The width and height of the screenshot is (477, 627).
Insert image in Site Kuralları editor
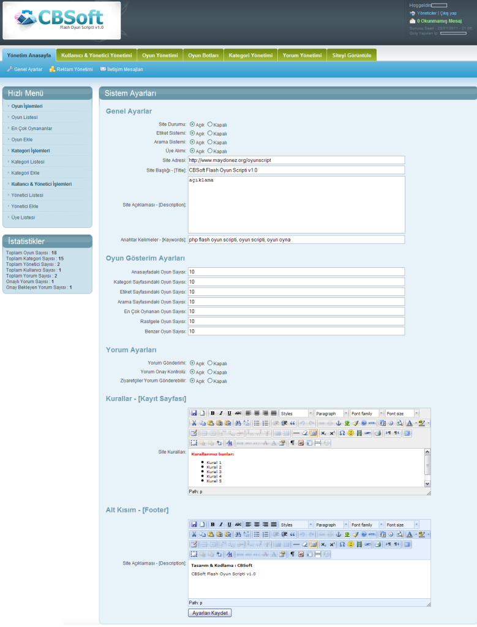[x=347, y=423]
